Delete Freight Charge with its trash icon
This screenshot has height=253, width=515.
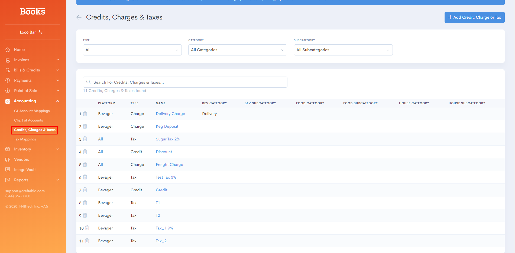(x=85, y=164)
